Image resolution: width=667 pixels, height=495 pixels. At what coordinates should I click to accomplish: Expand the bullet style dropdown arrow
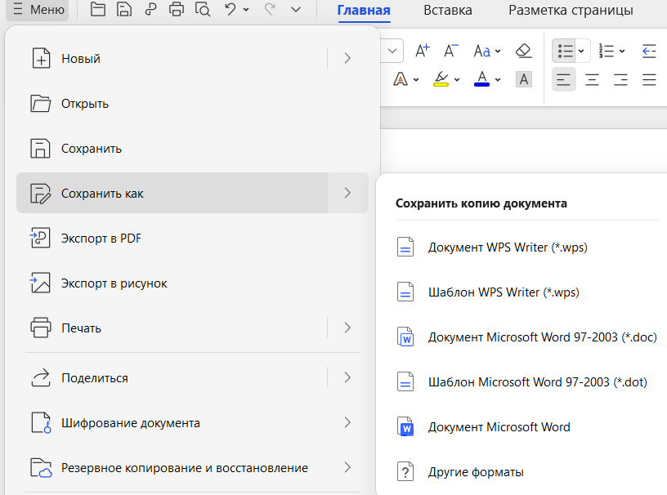[581, 51]
